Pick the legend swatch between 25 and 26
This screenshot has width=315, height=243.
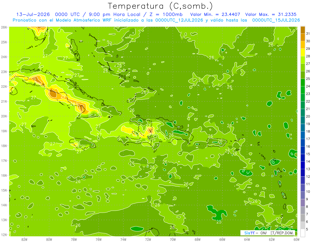(x=303, y=75)
